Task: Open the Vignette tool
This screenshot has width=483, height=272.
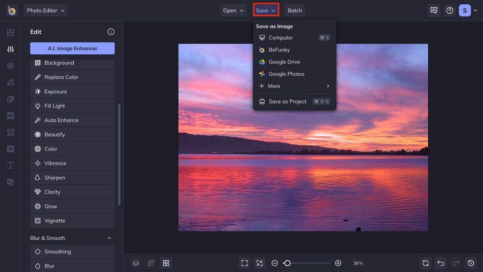Action: point(72,221)
